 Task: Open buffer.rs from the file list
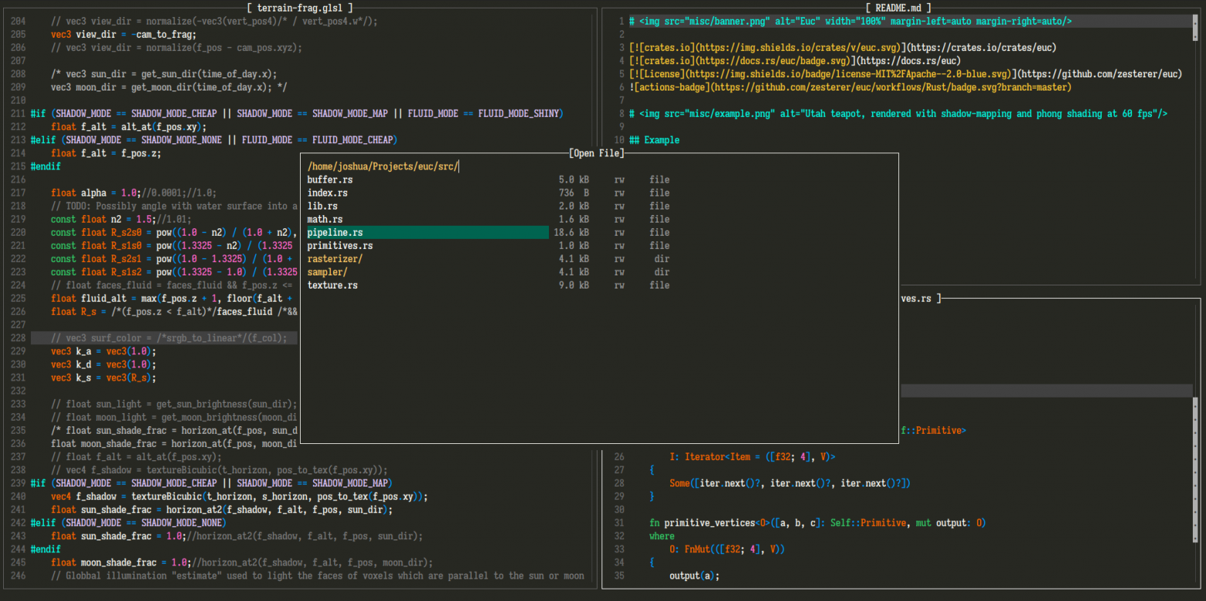(x=330, y=179)
